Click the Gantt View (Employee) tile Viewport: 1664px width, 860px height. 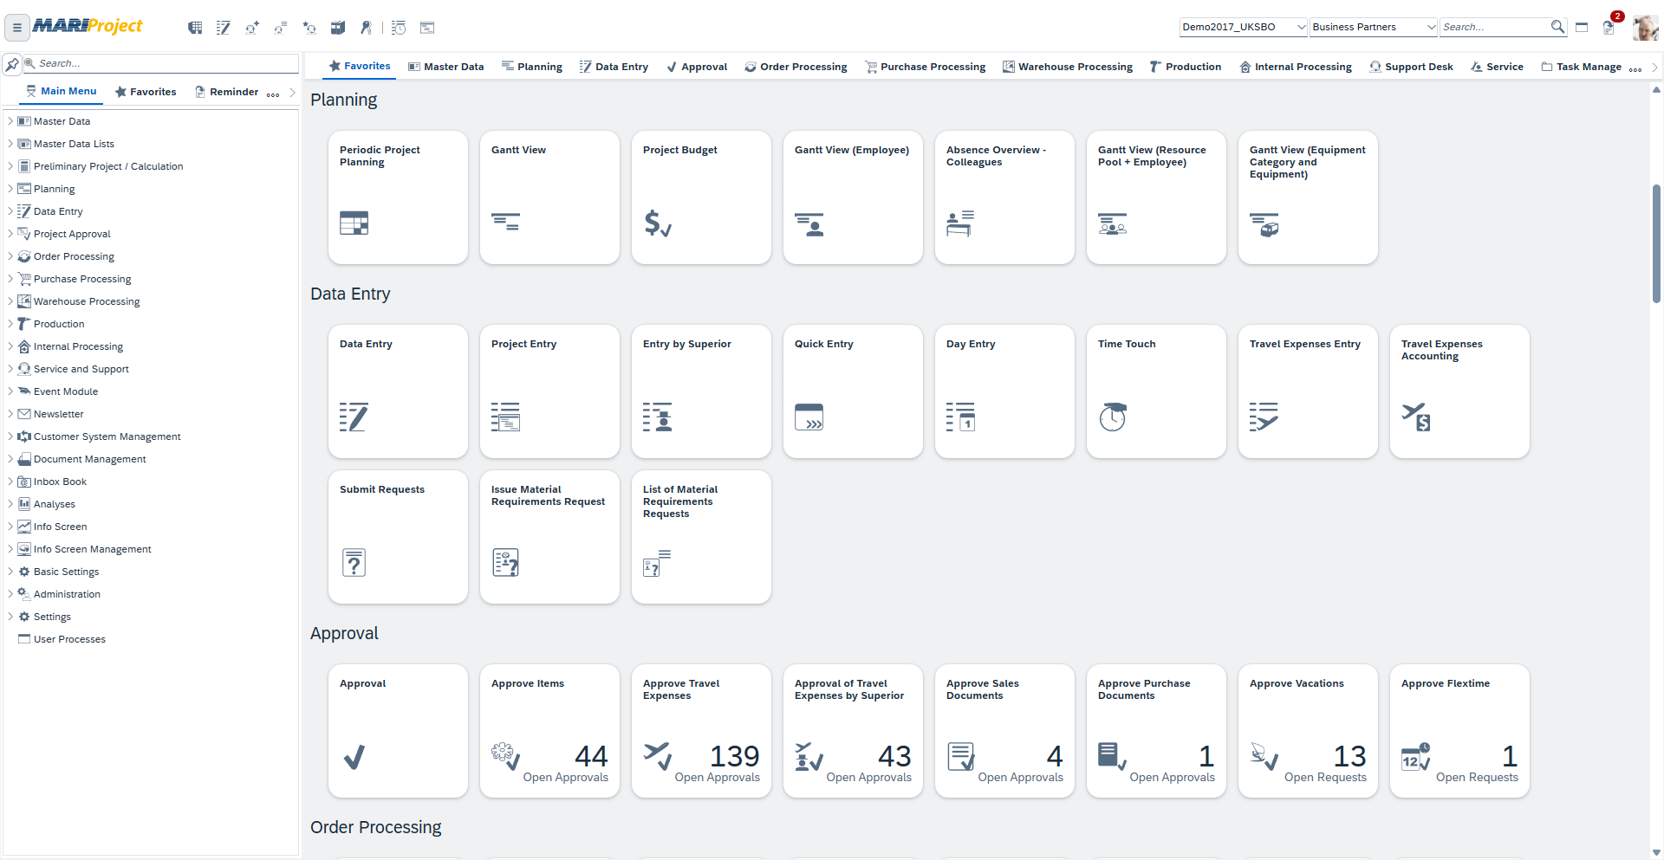(x=852, y=197)
